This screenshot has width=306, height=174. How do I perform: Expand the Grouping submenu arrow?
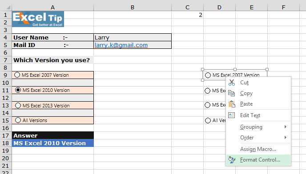(285, 127)
